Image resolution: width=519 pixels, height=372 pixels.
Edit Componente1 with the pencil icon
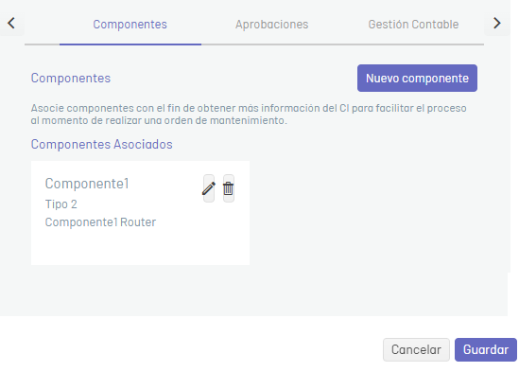point(209,188)
